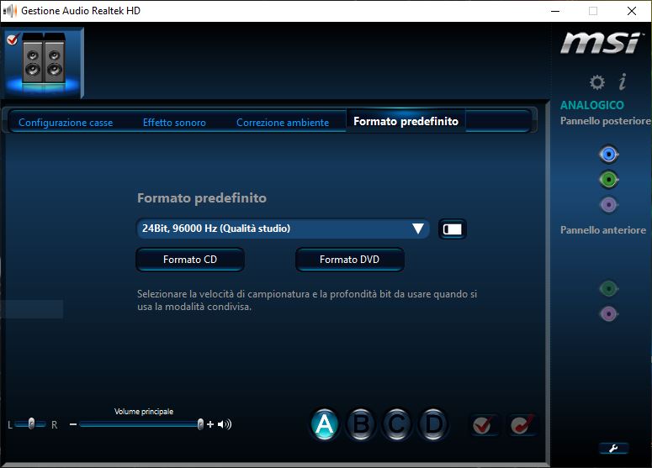Viewport: 652px width, 468px height.
Task: Switch to Effetto sonoro tab
Action: [174, 123]
